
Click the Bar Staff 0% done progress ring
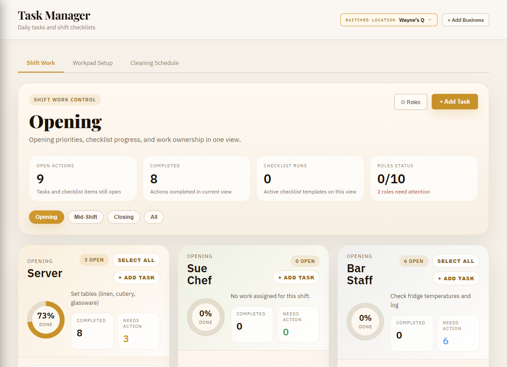click(365, 322)
